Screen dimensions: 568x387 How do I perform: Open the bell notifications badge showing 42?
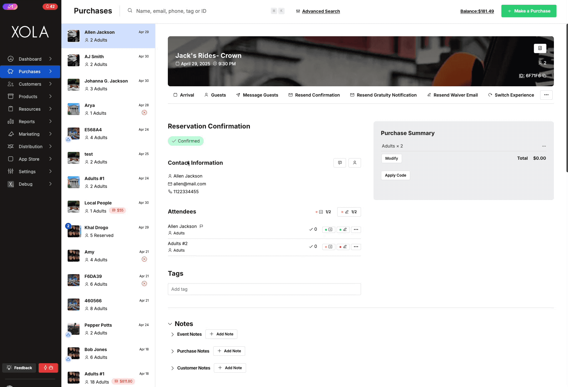(50, 6)
